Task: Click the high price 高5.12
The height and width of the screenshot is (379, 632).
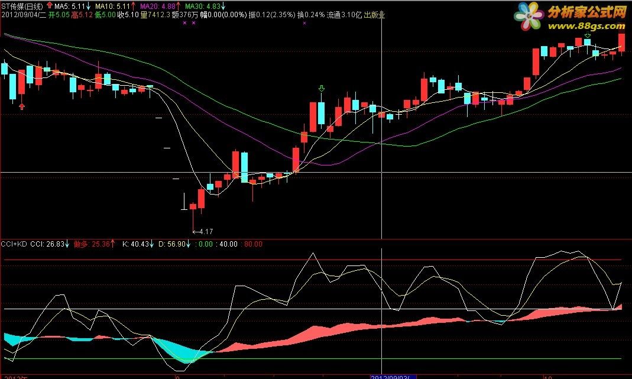Action: (x=82, y=15)
